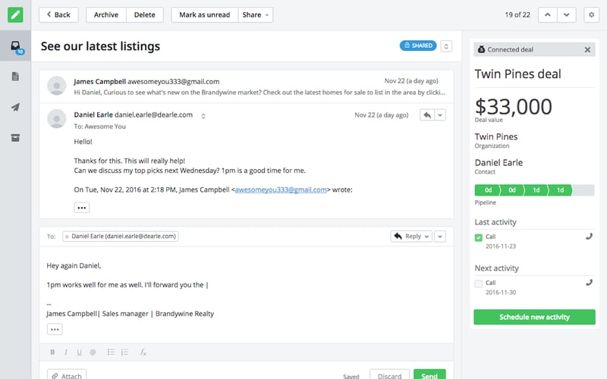Click the second pipeline stage labeled 0d
This screenshot has width=607, height=379.
[511, 190]
